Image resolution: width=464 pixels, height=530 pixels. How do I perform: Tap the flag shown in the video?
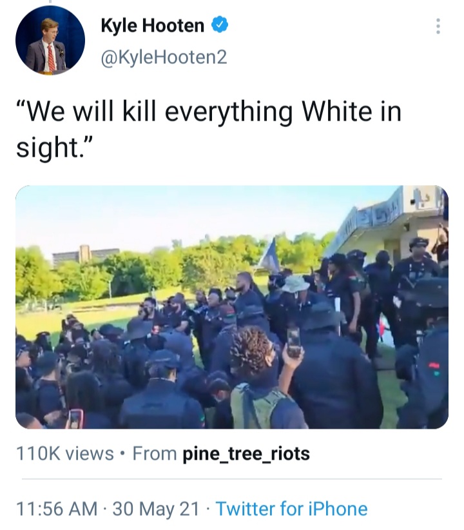(271, 255)
